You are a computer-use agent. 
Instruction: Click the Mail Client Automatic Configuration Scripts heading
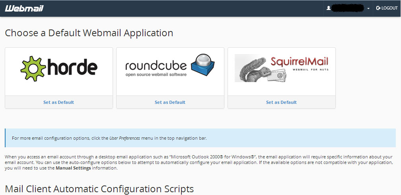click(99, 188)
